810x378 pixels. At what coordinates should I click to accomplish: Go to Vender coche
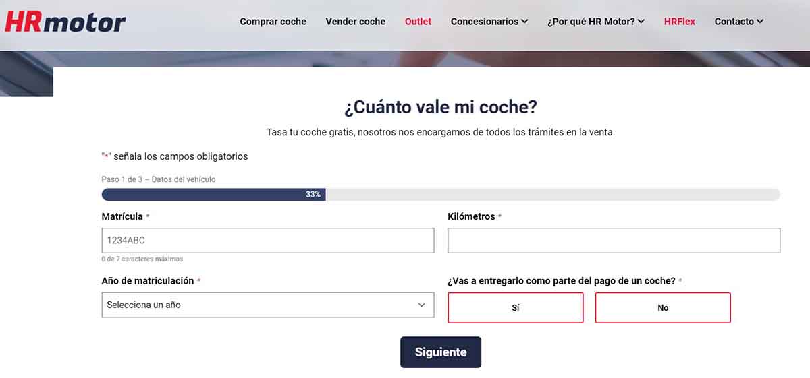(x=355, y=22)
